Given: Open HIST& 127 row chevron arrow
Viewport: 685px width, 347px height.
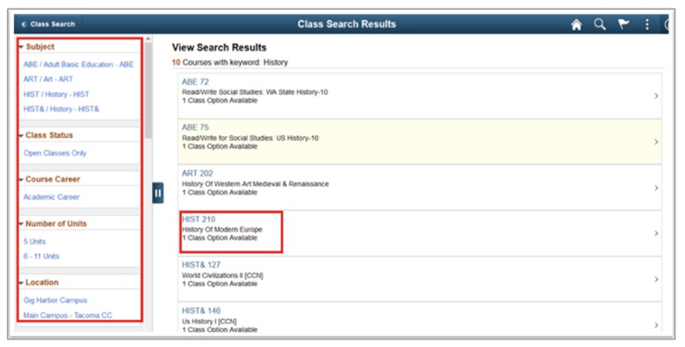Looking at the screenshot, I should [656, 279].
